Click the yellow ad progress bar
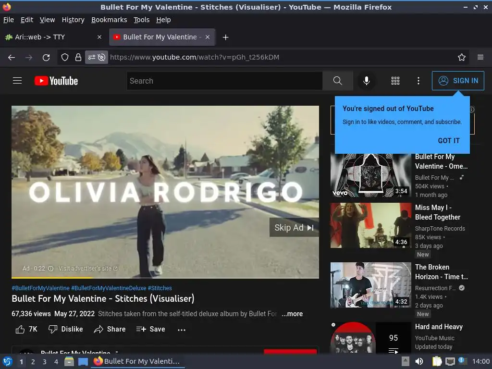Screen dimensions: 492x369 pos(52,277)
